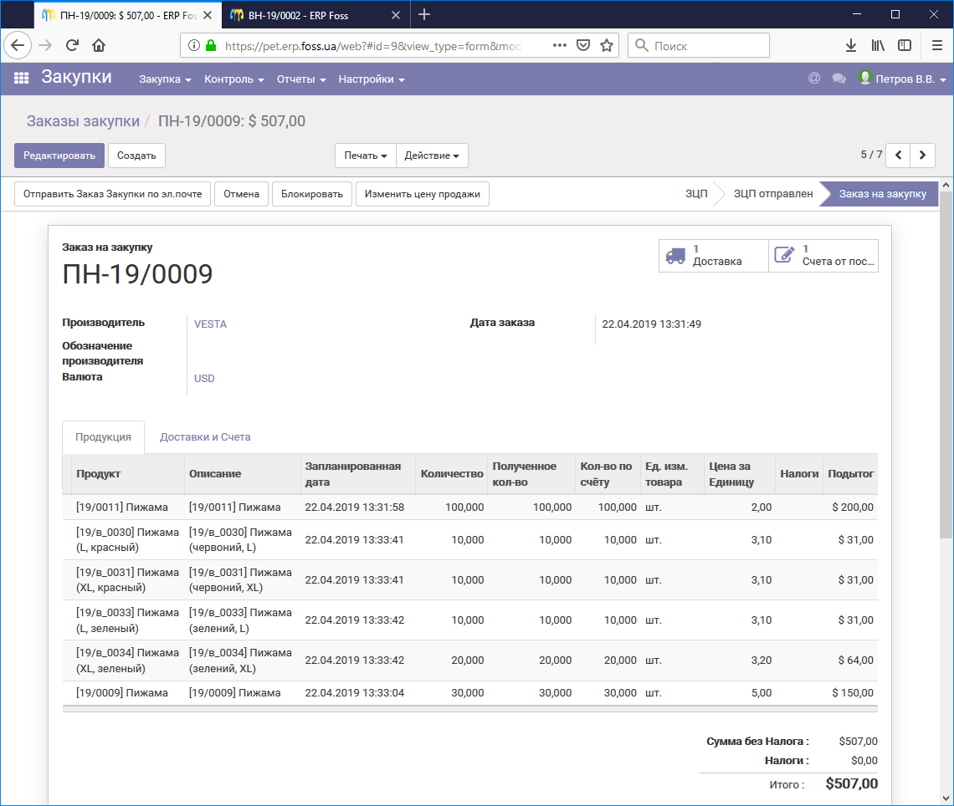Select the ЗЦП отправлен status stage

point(773,194)
